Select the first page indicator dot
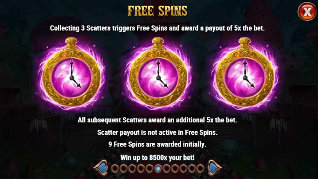Screen dimensions: 318x179 pyautogui.click(x=115, y=168)
